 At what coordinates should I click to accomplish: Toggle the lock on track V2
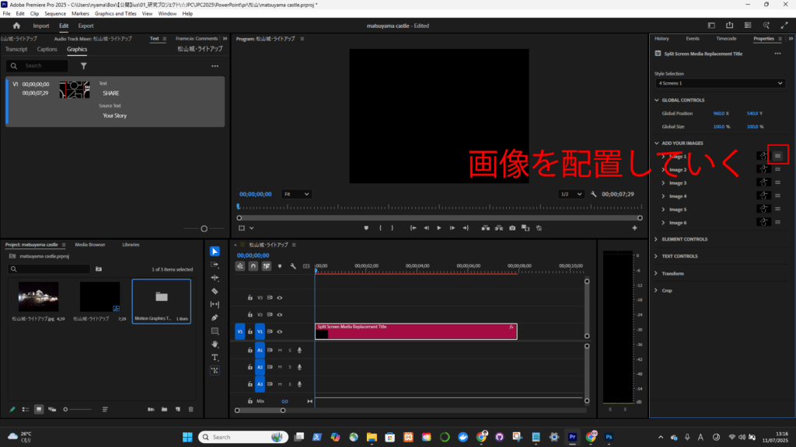tap(250, 314)
